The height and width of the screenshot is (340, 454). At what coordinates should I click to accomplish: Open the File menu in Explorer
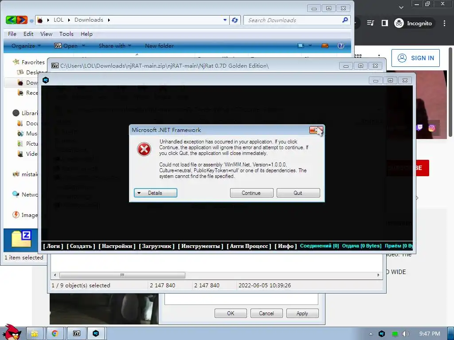[12, 34]
